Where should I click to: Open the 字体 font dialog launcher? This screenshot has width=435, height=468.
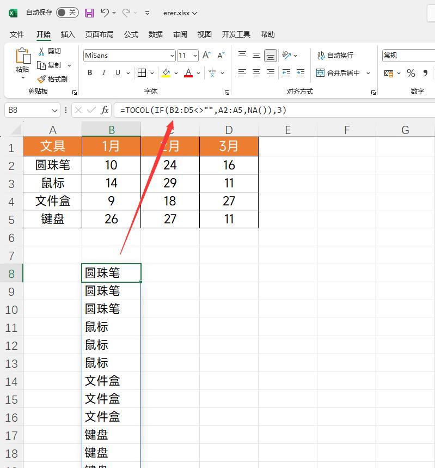(x=227, y=93)
